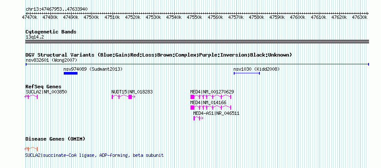Click the 47570k ruler tick label
381x168 pixels.
(236, 17)
